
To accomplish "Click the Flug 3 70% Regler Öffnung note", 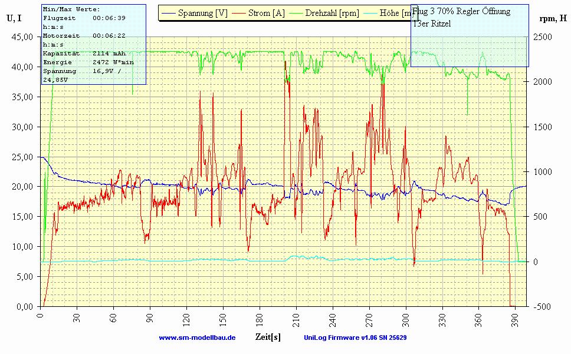I will (461, 12).
